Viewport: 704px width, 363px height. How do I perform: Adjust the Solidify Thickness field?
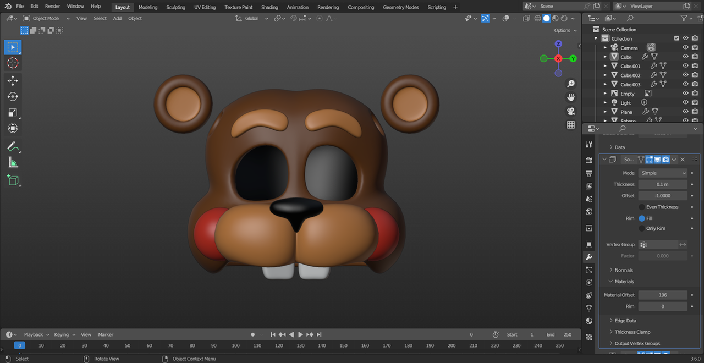(x=663, y=184)
